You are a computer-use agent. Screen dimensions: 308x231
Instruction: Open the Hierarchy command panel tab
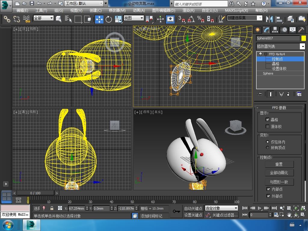(x=275, y=29)
